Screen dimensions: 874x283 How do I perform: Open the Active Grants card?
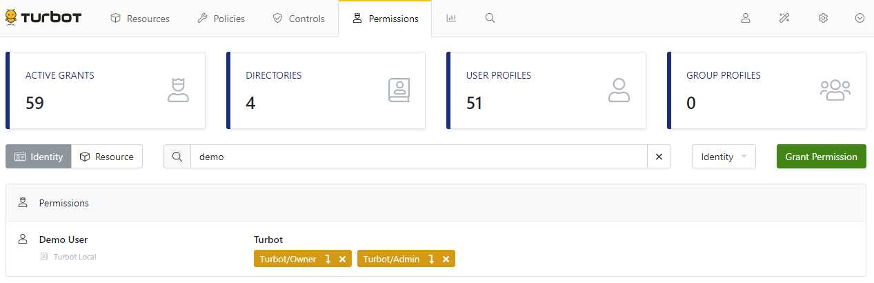tap(106, 90)
